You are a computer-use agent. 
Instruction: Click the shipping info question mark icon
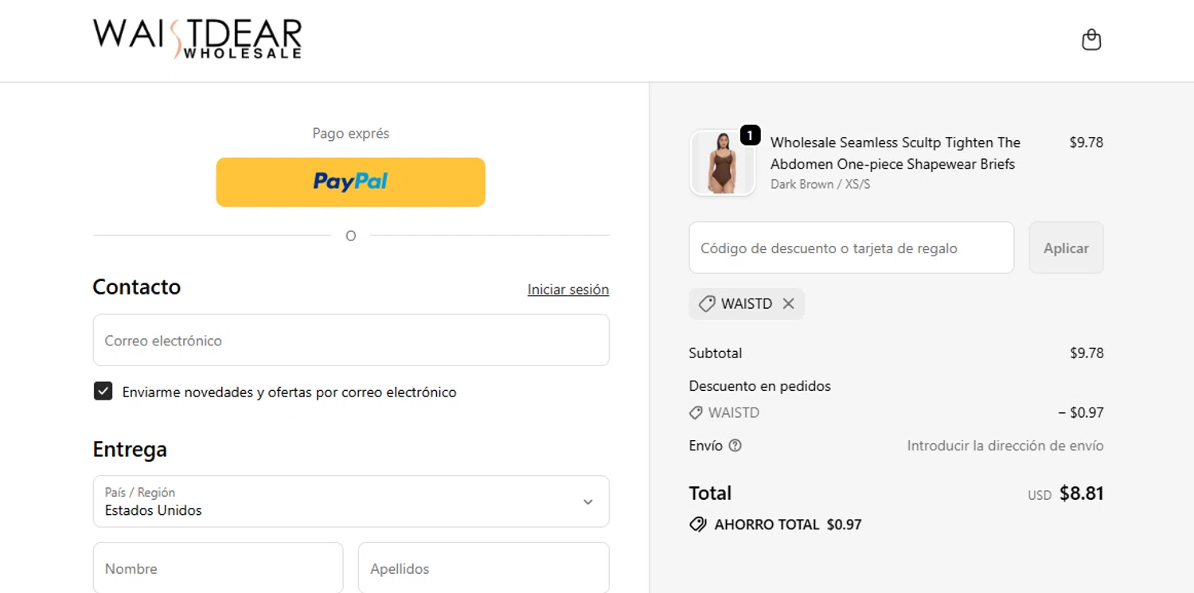(736, 446)
